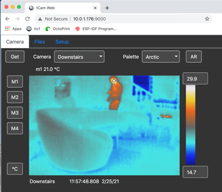
Task: Toggle the AR button
Action: (x=194, y=57)
